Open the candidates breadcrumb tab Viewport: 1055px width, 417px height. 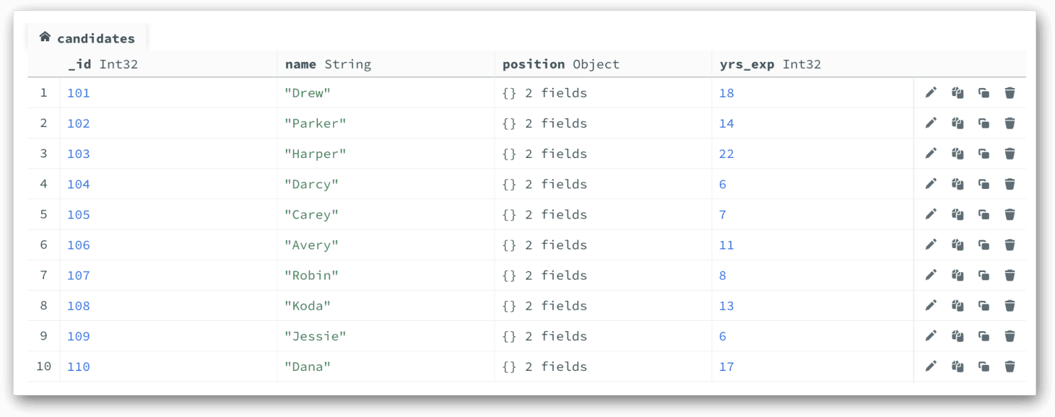95,38
